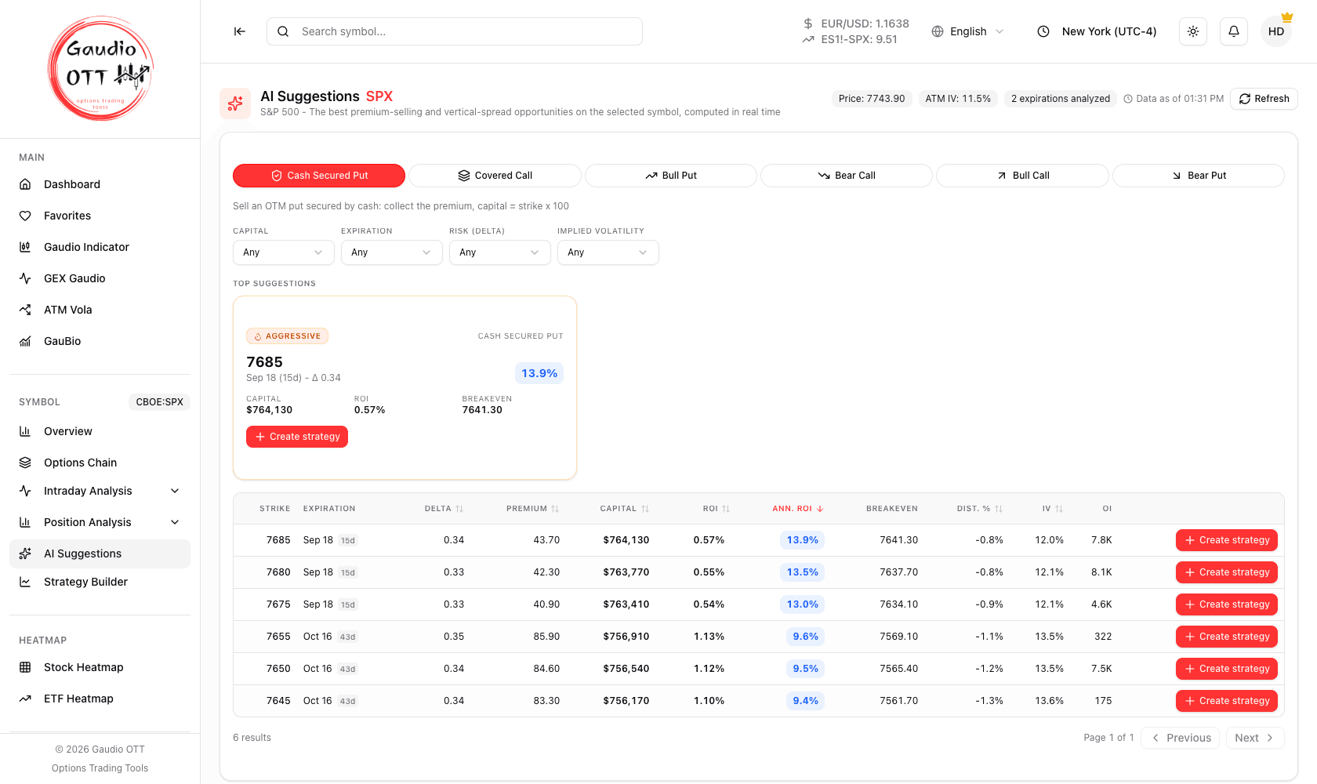Open Strategy Builder page
This screenshot has width=1317, height=784.
[x=100, y=582]
